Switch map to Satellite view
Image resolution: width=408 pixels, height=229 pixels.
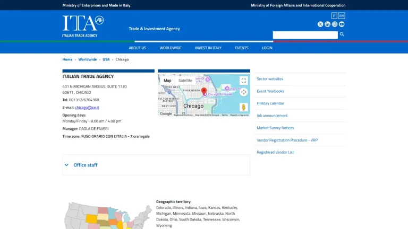tap(185, 81)
